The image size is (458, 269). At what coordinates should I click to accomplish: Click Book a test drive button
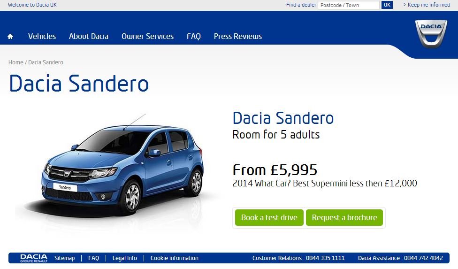coord(269,218)
